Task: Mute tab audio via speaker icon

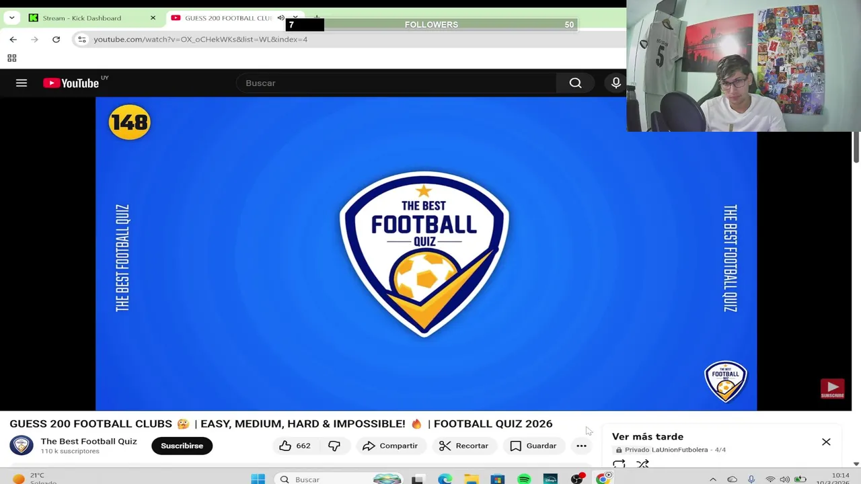Action: [x=280, y=18]
